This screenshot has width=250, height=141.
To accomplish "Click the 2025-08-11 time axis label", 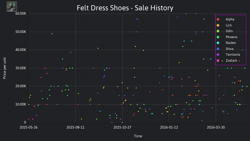I will pyautogui.click(x=76, y=127).
